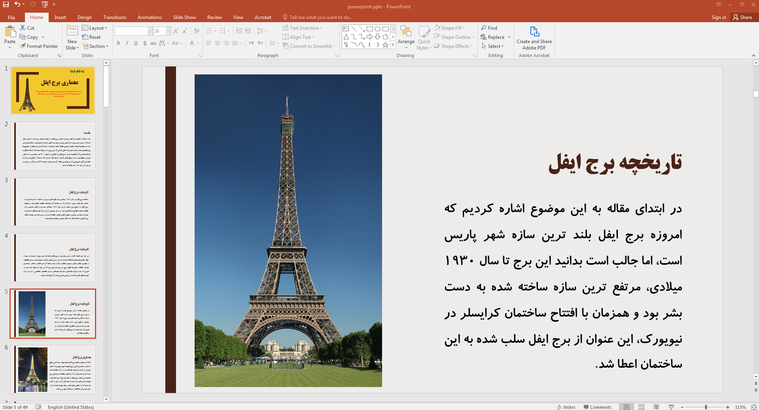Click Create and Share Adobe PDF
The height and width of the screenshot is (410, 759).
pos(534,38)
